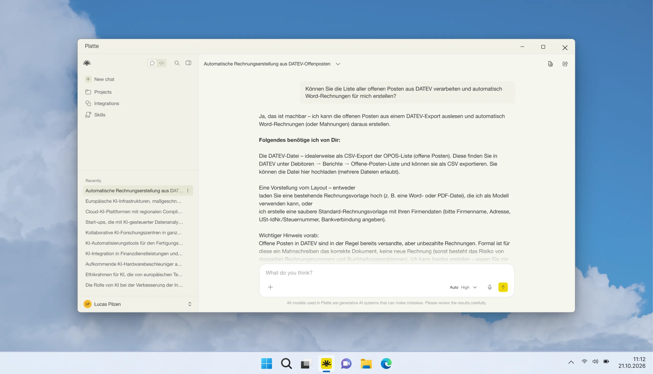The width and height of the screenshot is (653, 374).
Task: Click the Lucas Pilzen avatar
Action: pos(88,304)
